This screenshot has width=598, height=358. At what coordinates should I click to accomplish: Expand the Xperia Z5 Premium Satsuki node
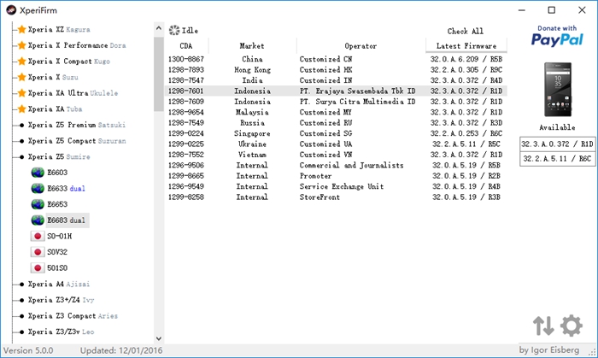(x=21, y=125)
